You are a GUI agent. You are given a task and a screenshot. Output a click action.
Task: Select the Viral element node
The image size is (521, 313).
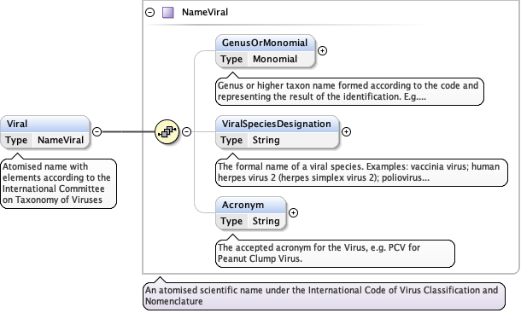(x=45, y=132)
